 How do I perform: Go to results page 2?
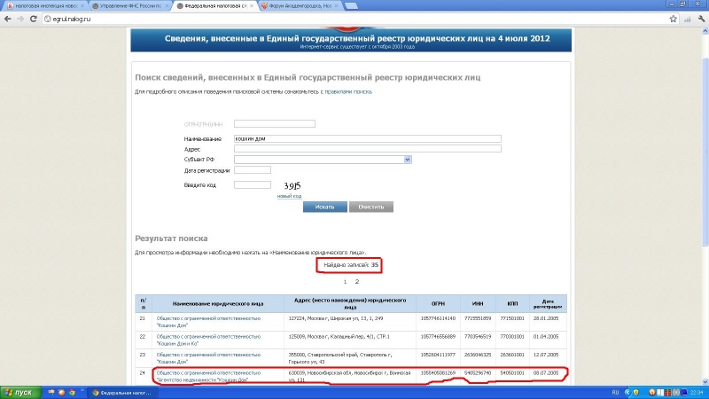[357, 281]
